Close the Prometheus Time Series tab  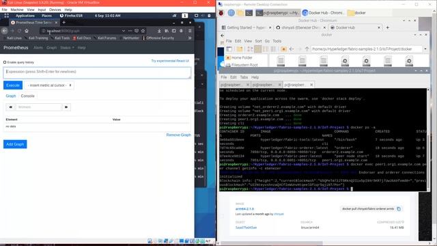pos(56,23)
